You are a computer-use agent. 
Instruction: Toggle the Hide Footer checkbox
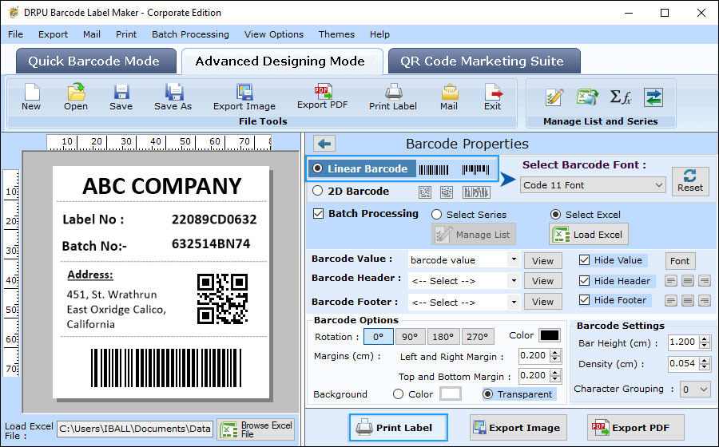[x=584, y=300]
